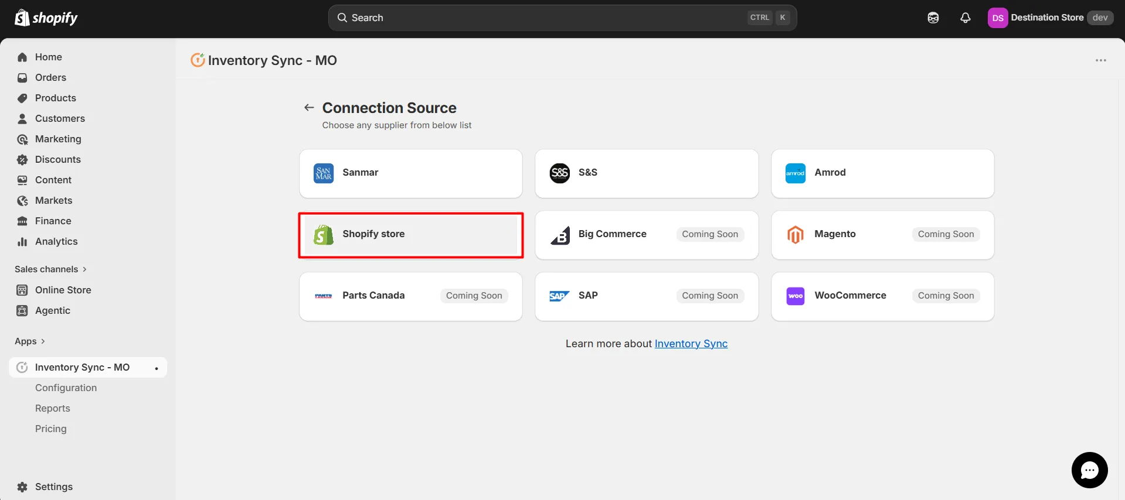Click the S&S logo icon

560,173
